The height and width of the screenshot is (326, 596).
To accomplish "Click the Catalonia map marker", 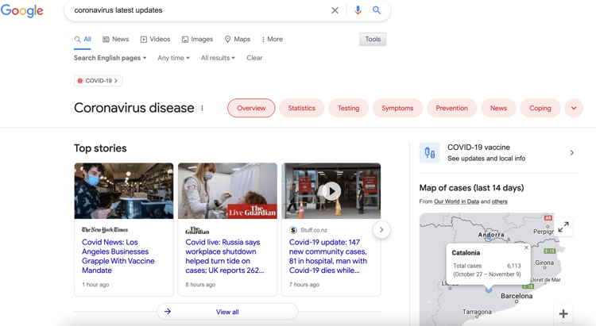I will click(x=489, y=290).
